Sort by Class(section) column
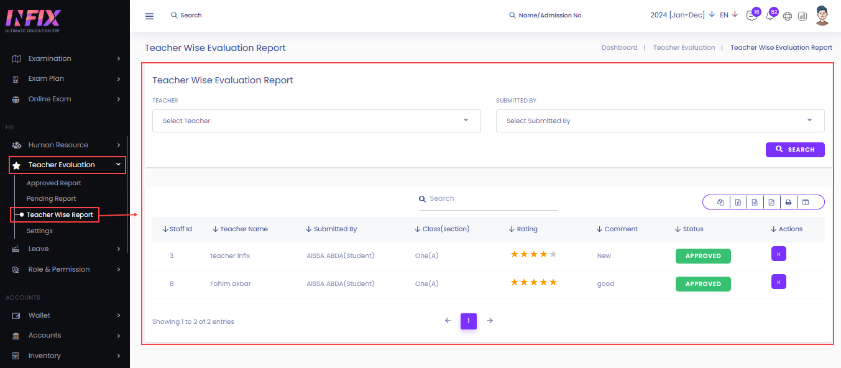Viewport: 841px width, 368px height. pos(442,229)
